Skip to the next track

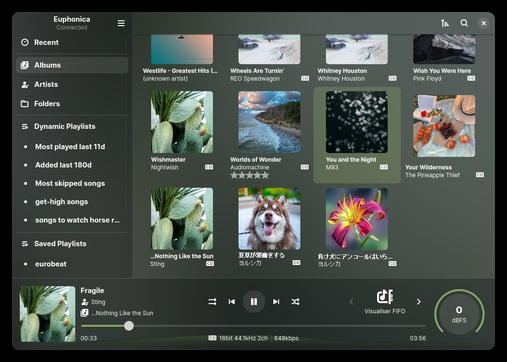coord(276,302)
